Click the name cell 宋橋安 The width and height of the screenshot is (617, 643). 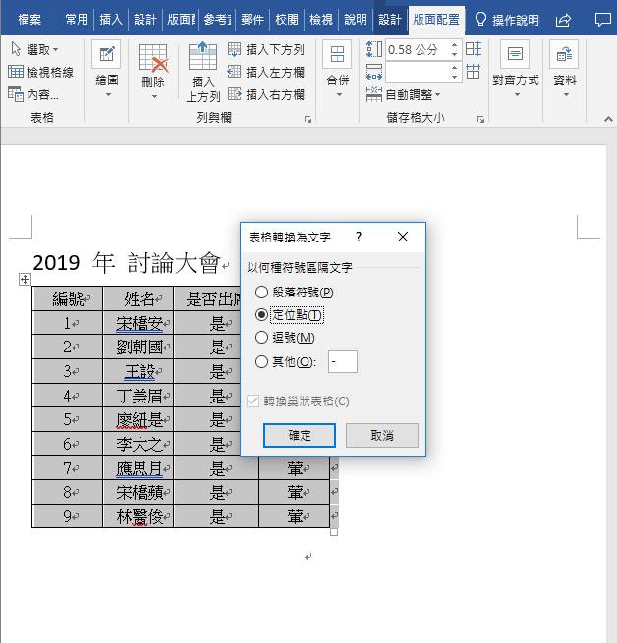pos(139,323)
